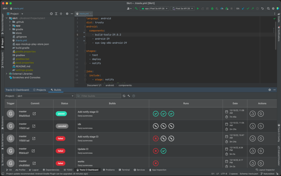Hide the Project panel minus icon
The image size is (281, 176).
tap(72, 14)
